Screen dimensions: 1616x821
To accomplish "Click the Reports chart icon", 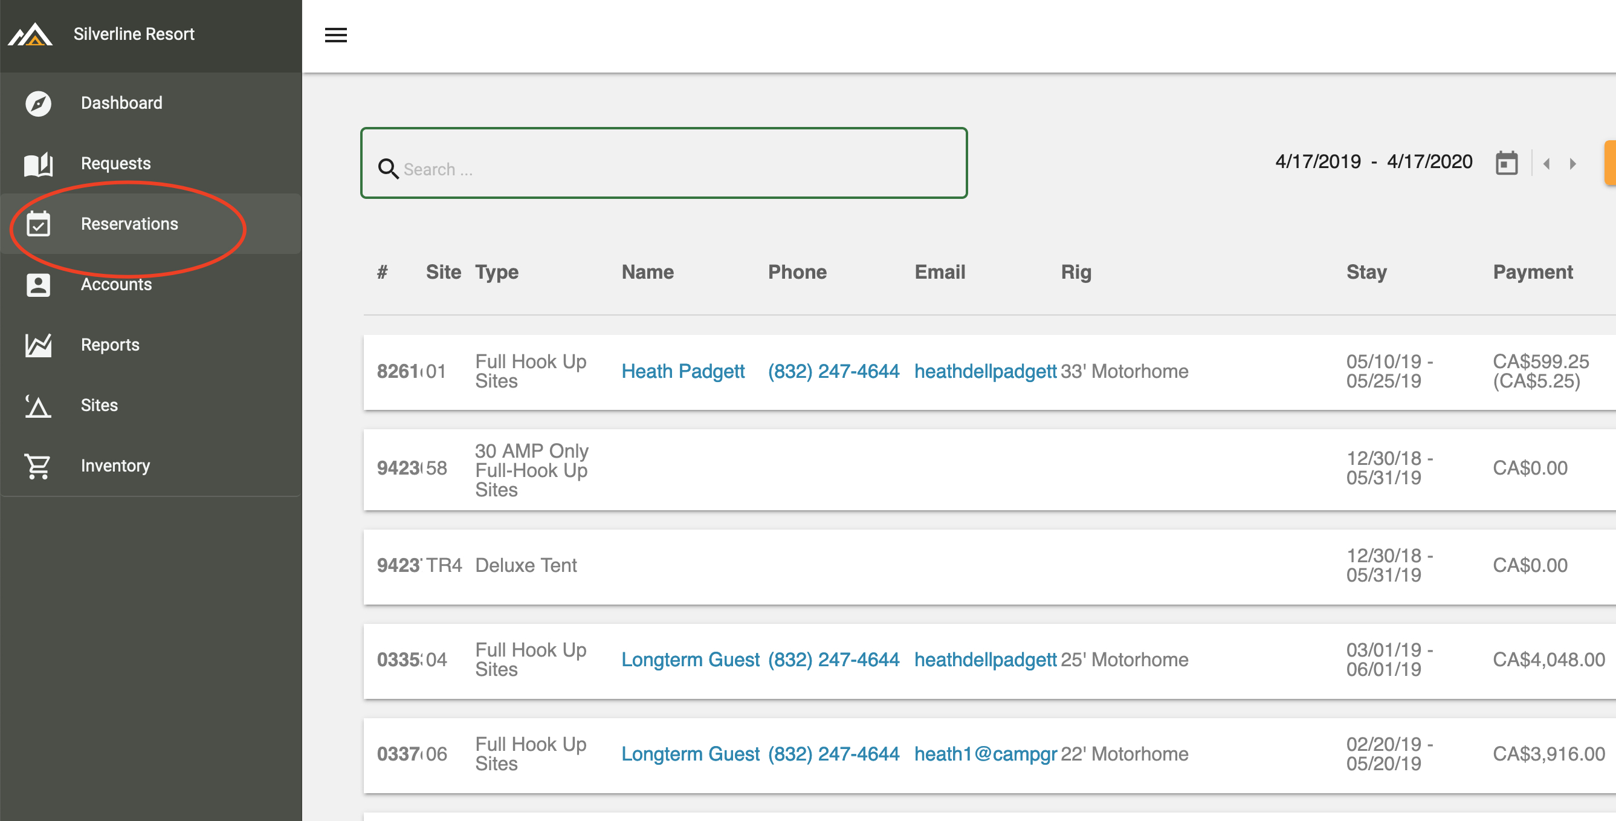I will click(x=38, y=345).
